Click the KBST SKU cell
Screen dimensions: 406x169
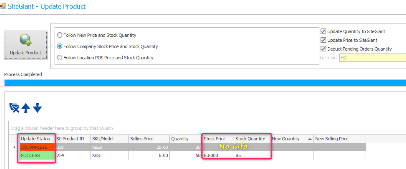pyautogui.click(x=109, y=155)
